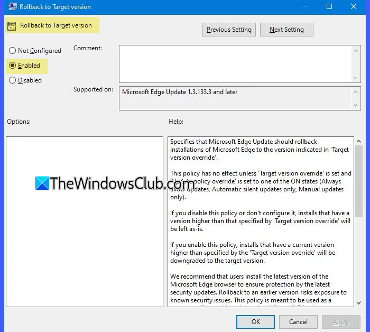This screenshot has height=332, width=370.
Task: Click the Help pane scrollbar thumb
Action: coord(359,181)
